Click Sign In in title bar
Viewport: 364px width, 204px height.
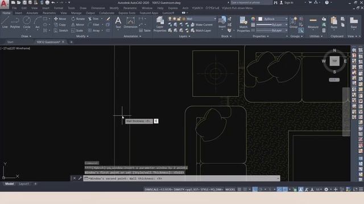tap(287, 2)
